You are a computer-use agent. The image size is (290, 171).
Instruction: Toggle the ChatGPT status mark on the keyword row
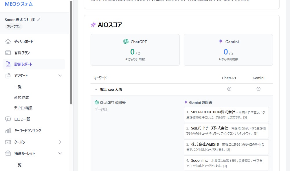point(229,89)
